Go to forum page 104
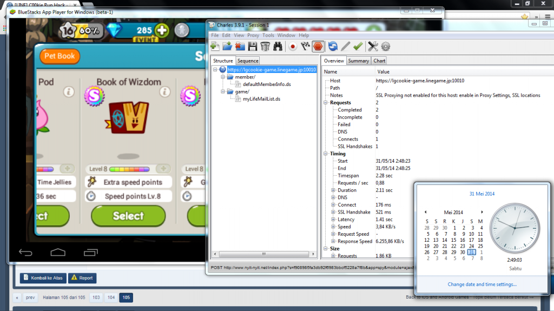 tap(111, 297)
